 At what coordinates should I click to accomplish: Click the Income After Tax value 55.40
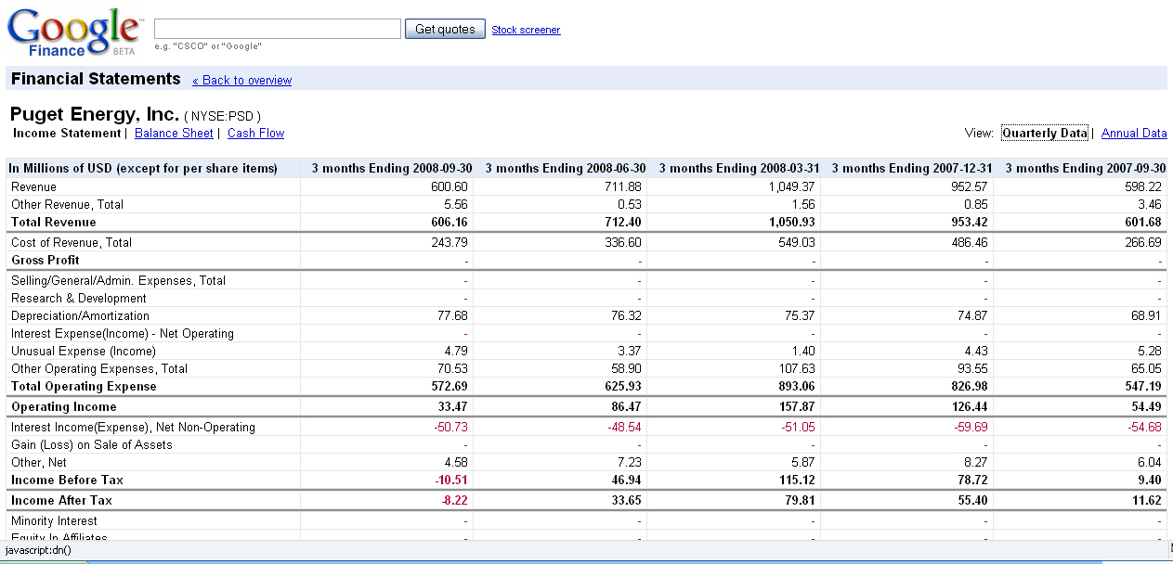pyautogui.click(x=973, y=500)
